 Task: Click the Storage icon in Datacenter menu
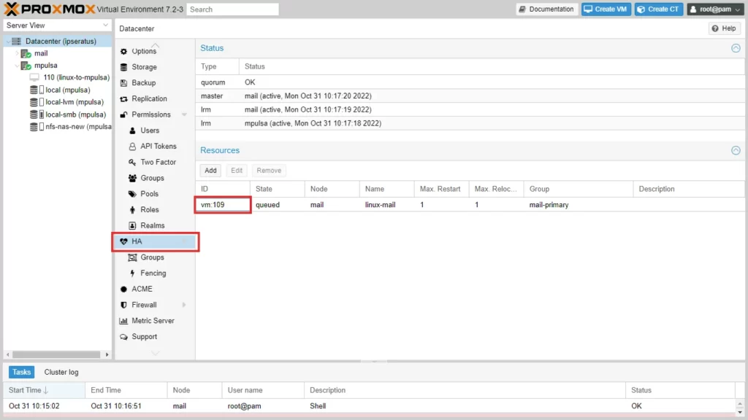click(123, 67)
